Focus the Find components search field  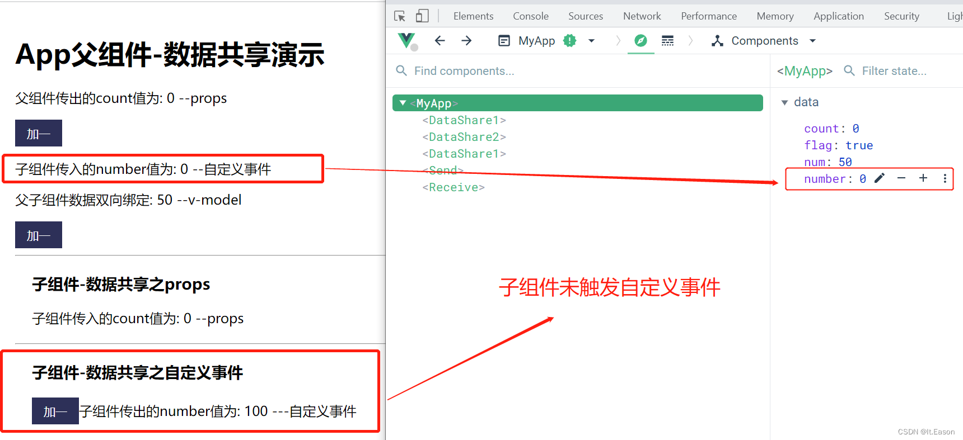[582, 71]
